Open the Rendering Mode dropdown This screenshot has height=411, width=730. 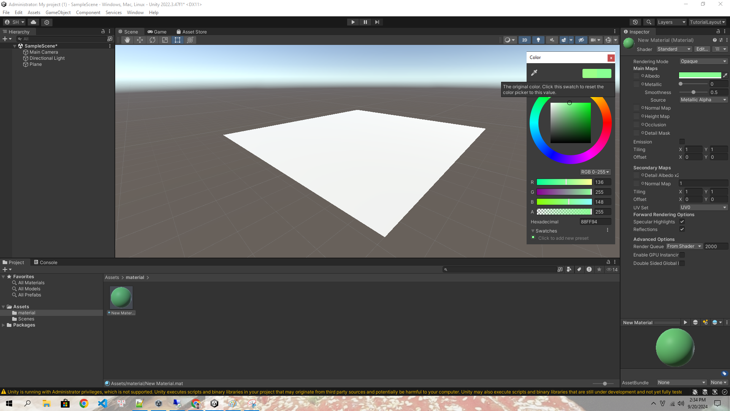[x=703, y=61]
